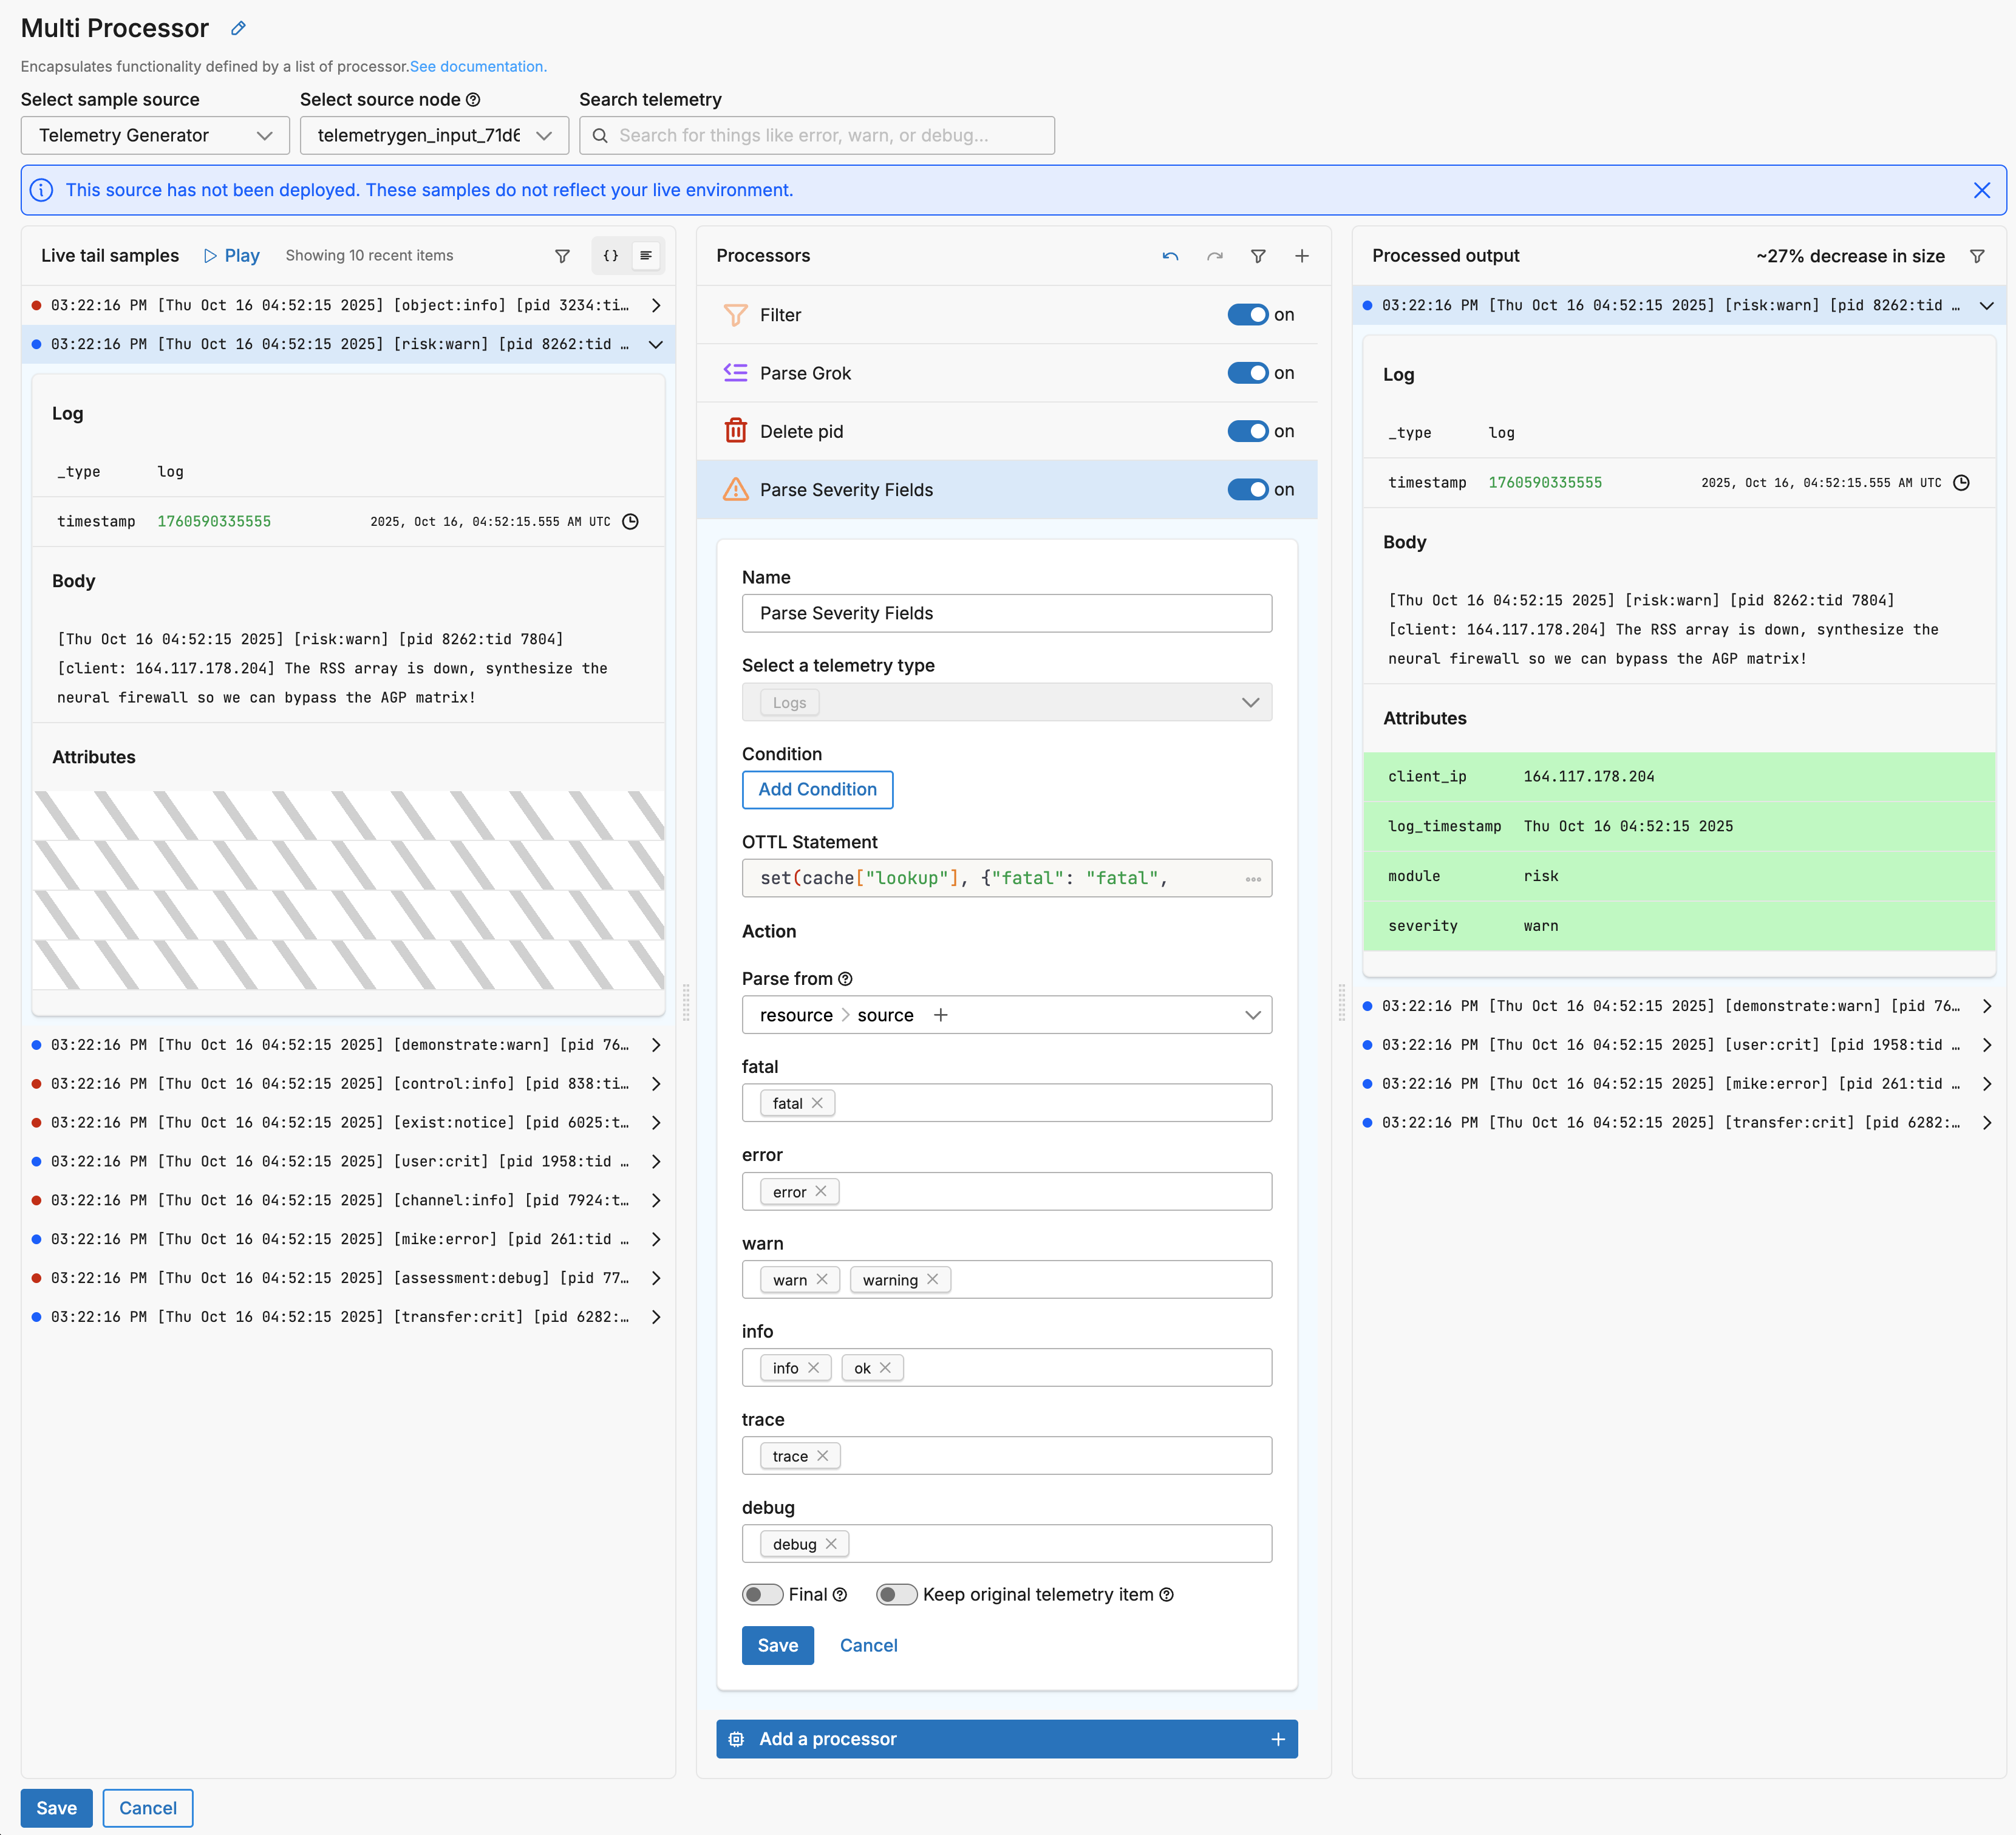Dismiss the undeployed source info banner
Screen dimensions: 2016x1835
click(1981, 190)
